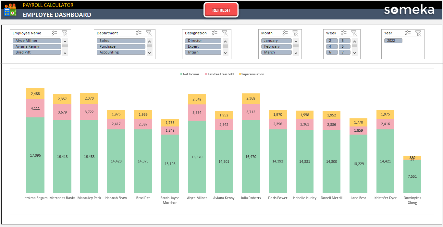443x227 pixels.
Task: Select Director in the Designation slicer
Action: click(203, 40)
